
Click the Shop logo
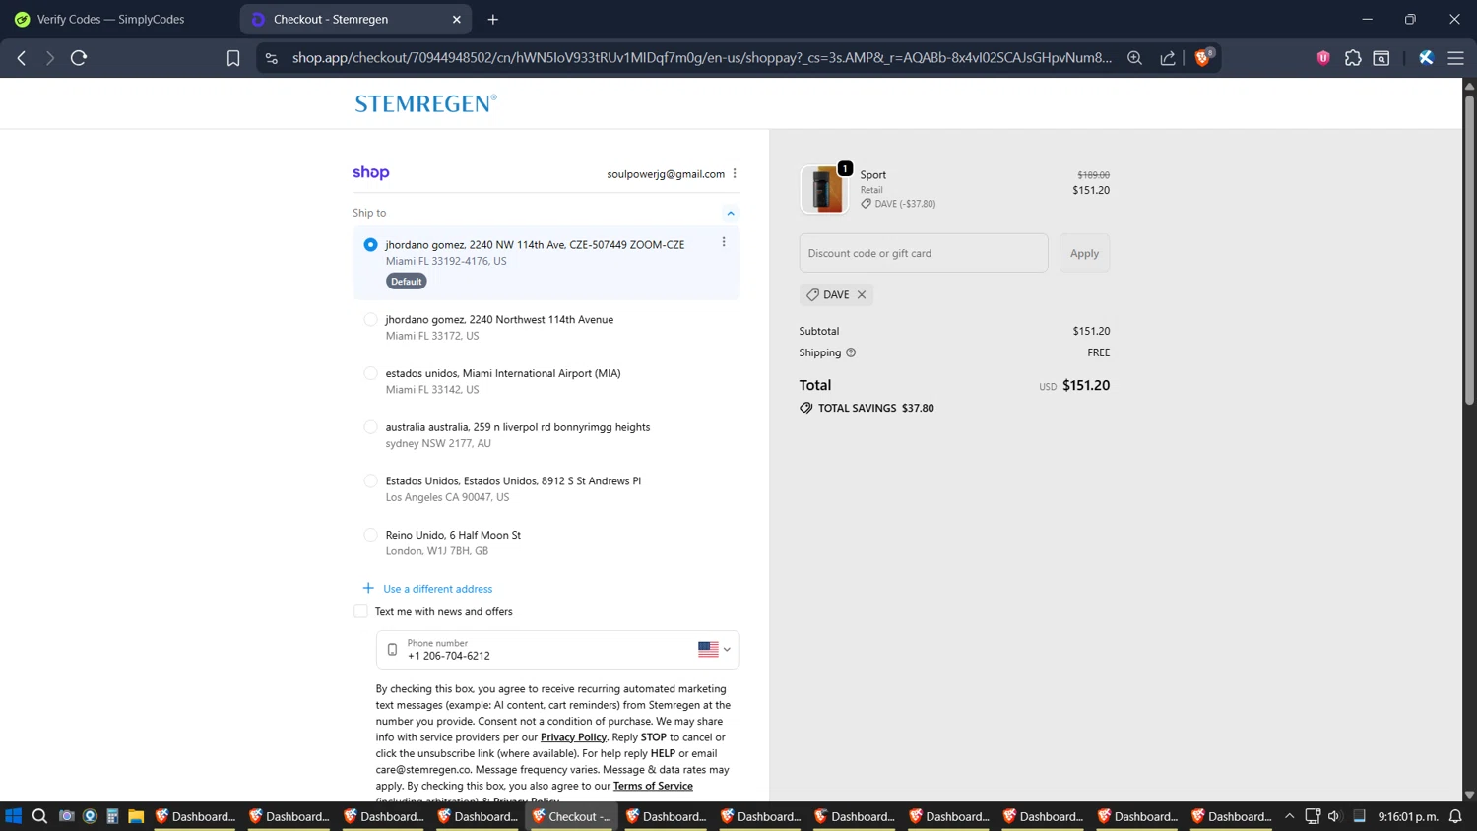click(x=371, y=172)
